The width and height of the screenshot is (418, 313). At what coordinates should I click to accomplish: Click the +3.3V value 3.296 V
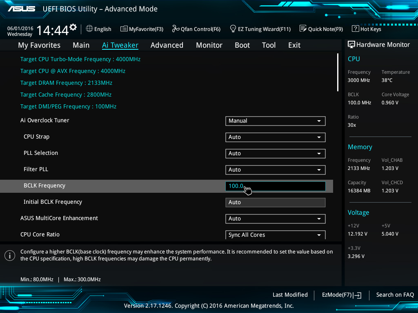click(x=356, y=256)
